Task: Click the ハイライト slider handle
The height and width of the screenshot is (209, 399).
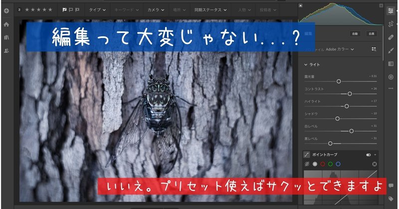Action: point(347,106)
